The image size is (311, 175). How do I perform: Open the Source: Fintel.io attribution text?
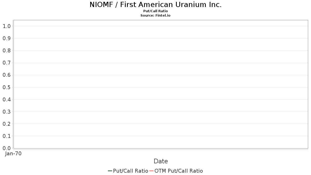click(155, 16)
